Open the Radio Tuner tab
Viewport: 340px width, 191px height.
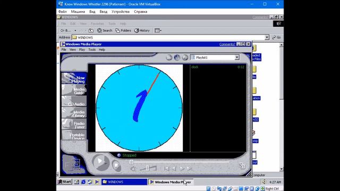[x=74, y=124]
